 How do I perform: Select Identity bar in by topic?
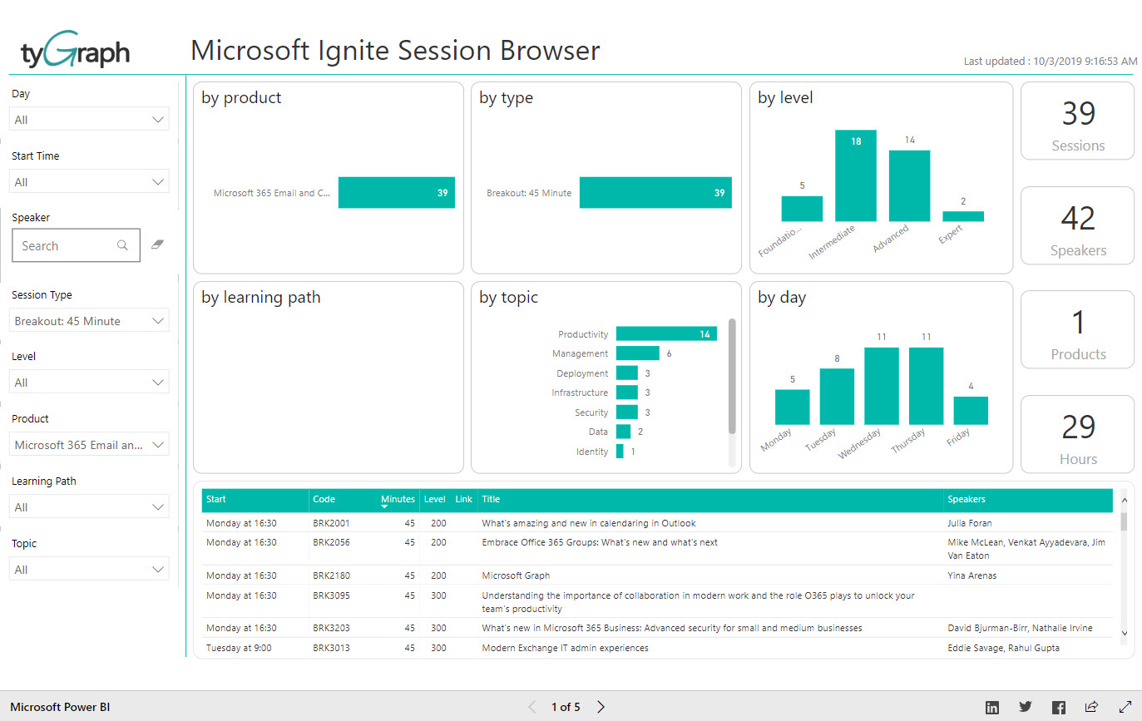(x=620, y=452)
